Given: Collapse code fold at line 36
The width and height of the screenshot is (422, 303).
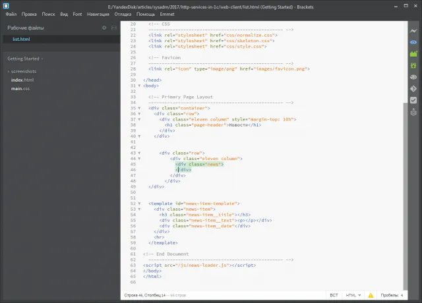Looking at the screenshot, I should coord(139,114).
